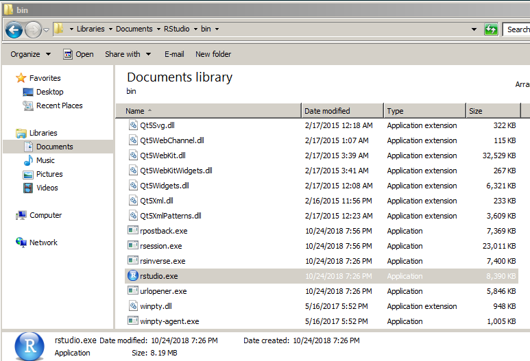Viewport: 530px width, 361px height.
Task: Click Documents in the address breadcrumb
Action: click(x=134, y=29)
